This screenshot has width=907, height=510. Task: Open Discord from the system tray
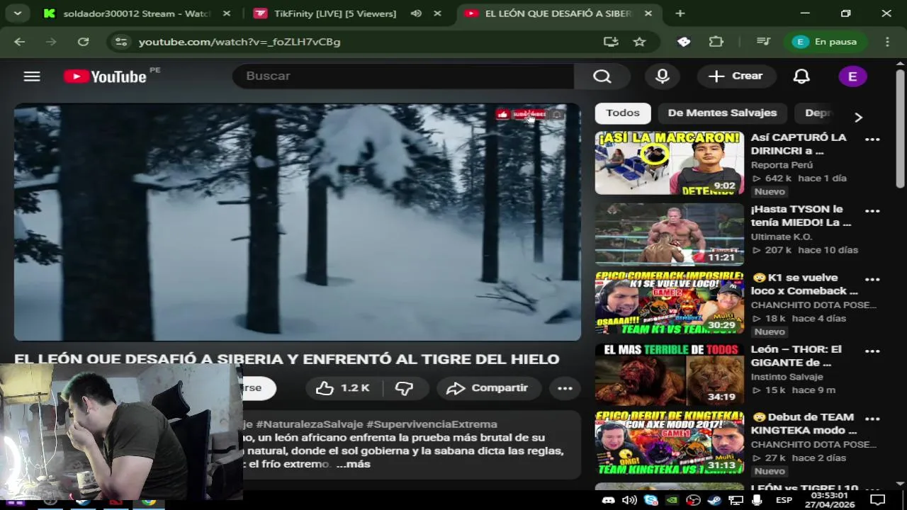tap(608, 501)
